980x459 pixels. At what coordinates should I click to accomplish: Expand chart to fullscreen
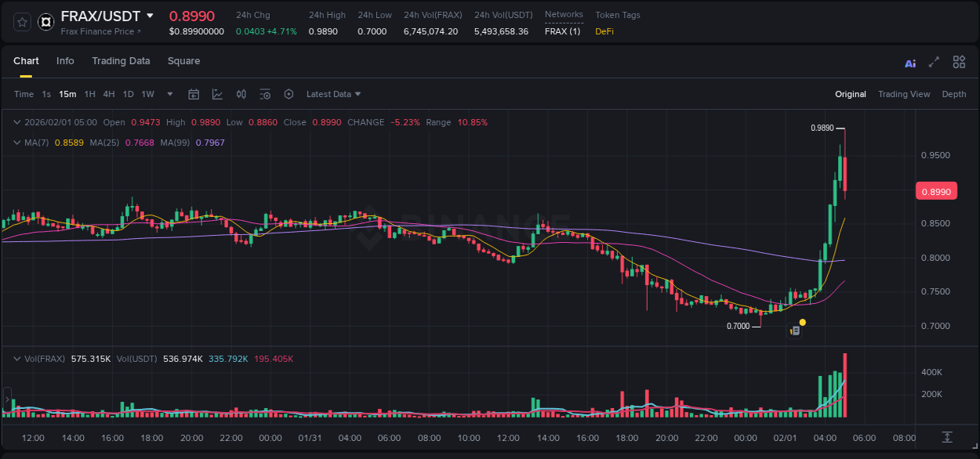(x=935, y=61)
